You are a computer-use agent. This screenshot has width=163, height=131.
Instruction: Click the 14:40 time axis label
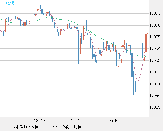76,121
